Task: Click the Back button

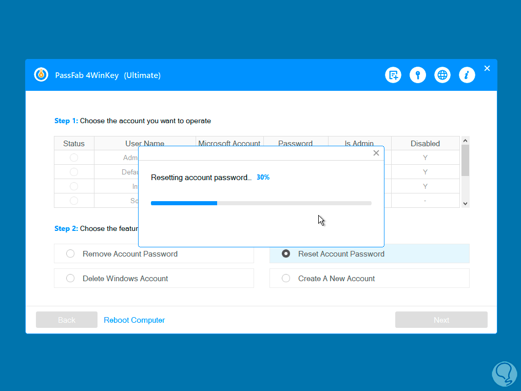Action: pos(66,320)
